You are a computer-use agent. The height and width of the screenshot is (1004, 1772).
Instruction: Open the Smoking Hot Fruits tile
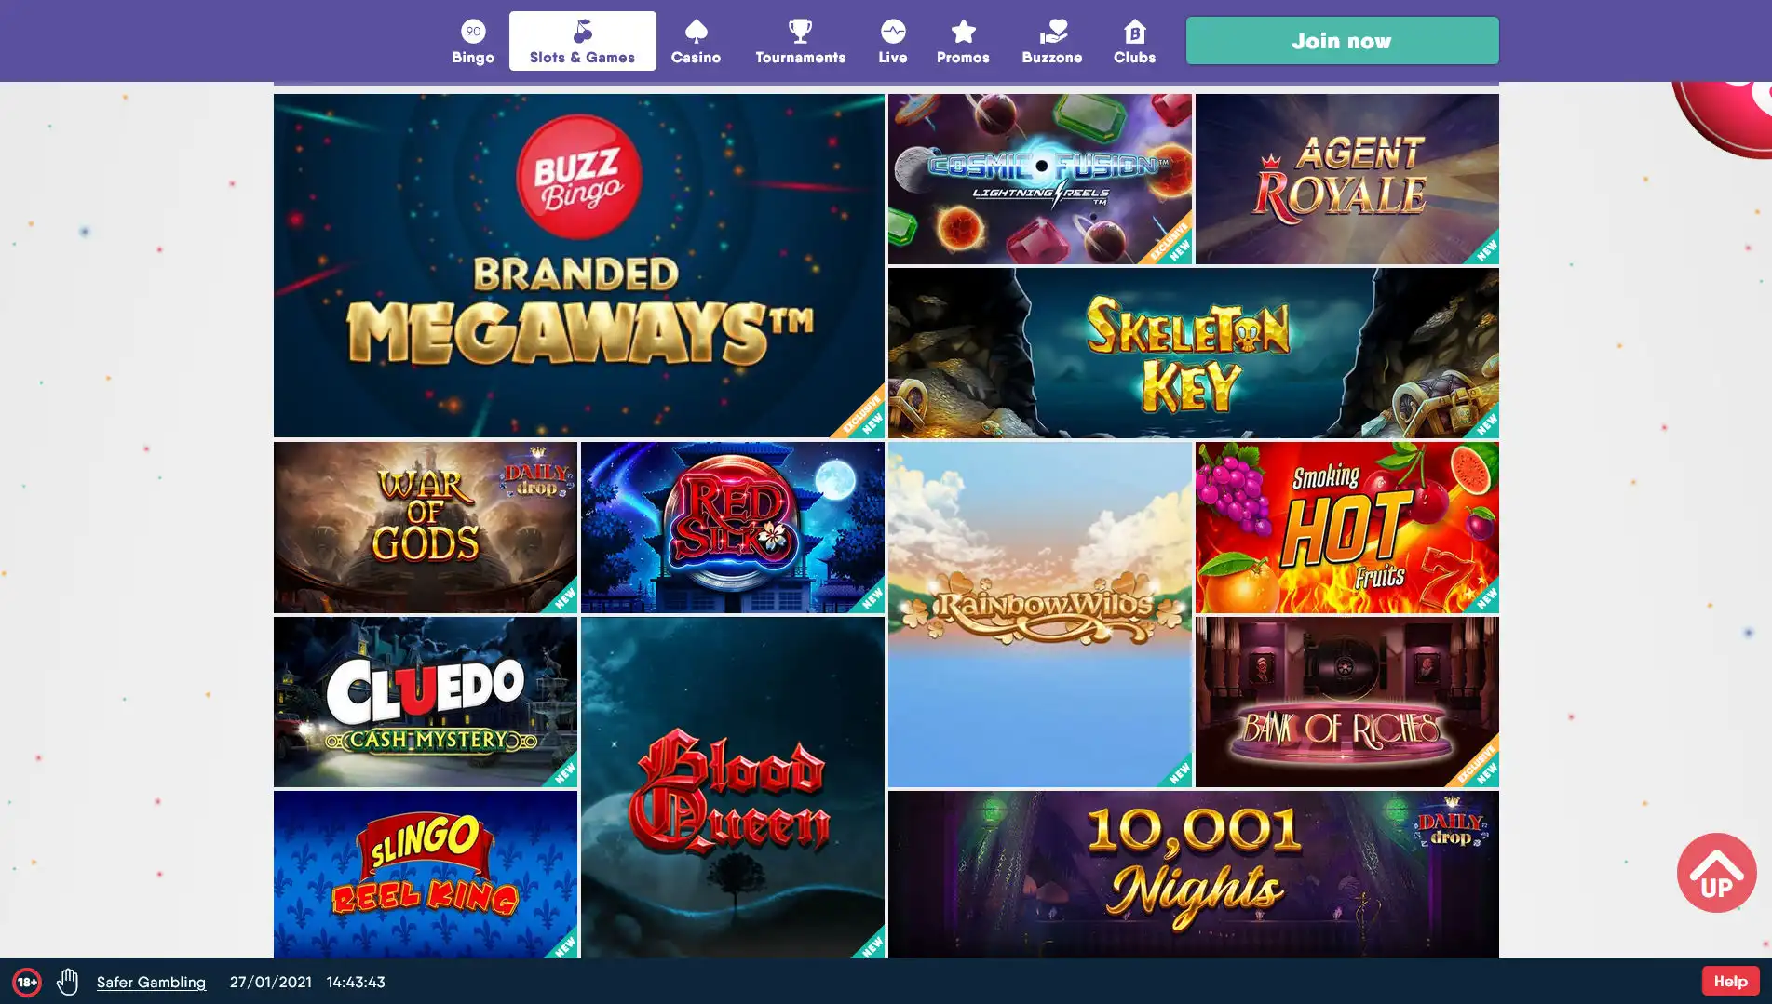[x=1346, y=527]
